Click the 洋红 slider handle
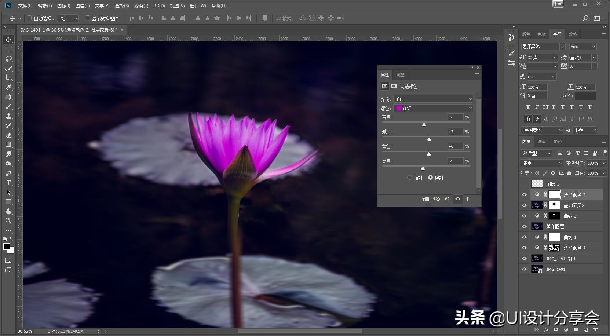The width and height of the screenshot is (610, 336). (429, 139)
